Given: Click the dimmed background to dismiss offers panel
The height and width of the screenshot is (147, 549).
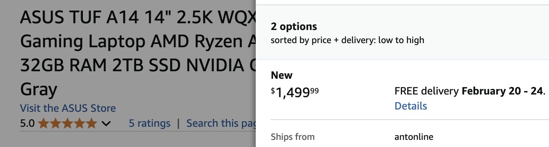Looking at the screenshot, I should (x=127, y=139).
